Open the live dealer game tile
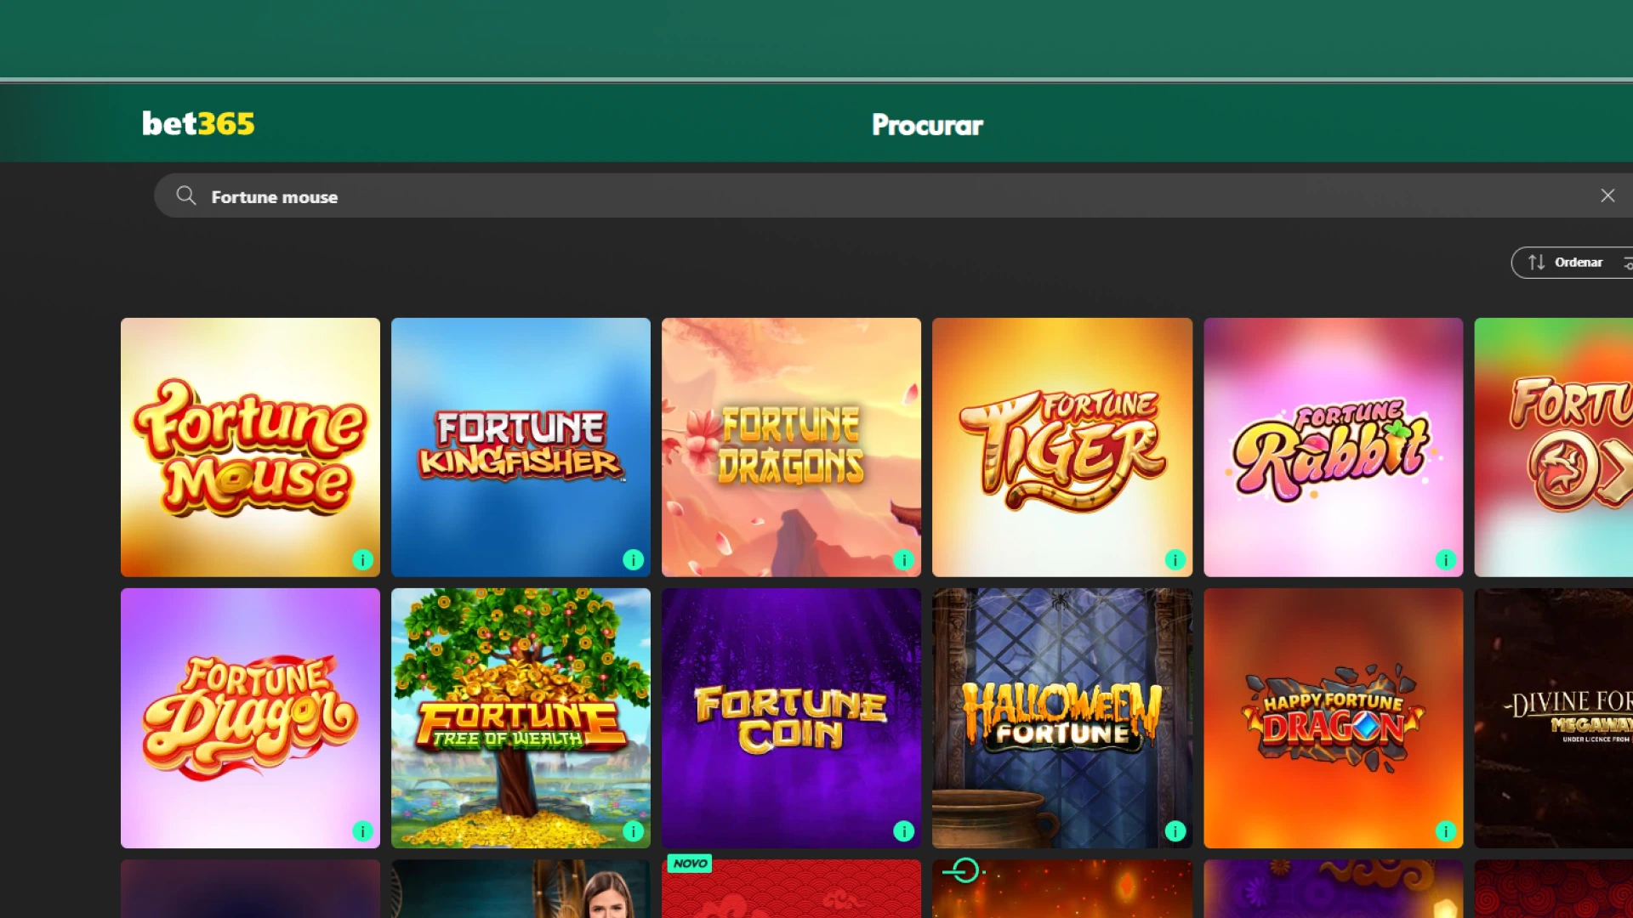Image resolution: width=1633 pixels, height=918 pixels. point(521,889)
